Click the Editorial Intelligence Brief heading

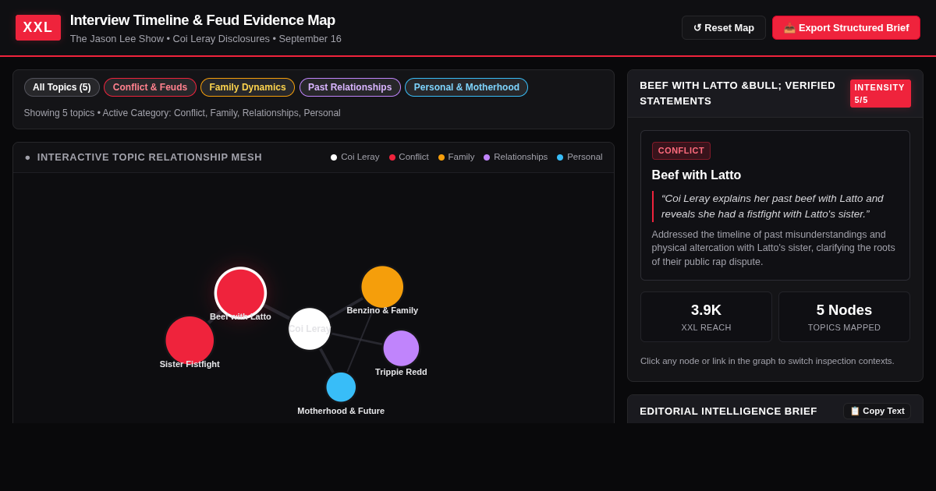729,412
